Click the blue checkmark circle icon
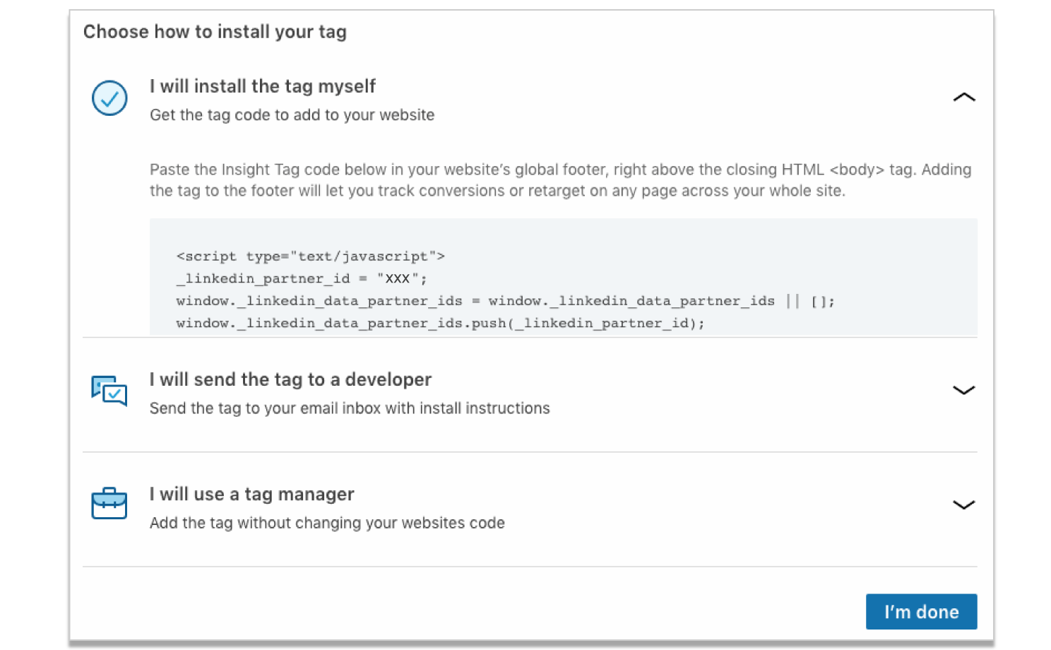The image size is (1051, 650). pos(109,98)
